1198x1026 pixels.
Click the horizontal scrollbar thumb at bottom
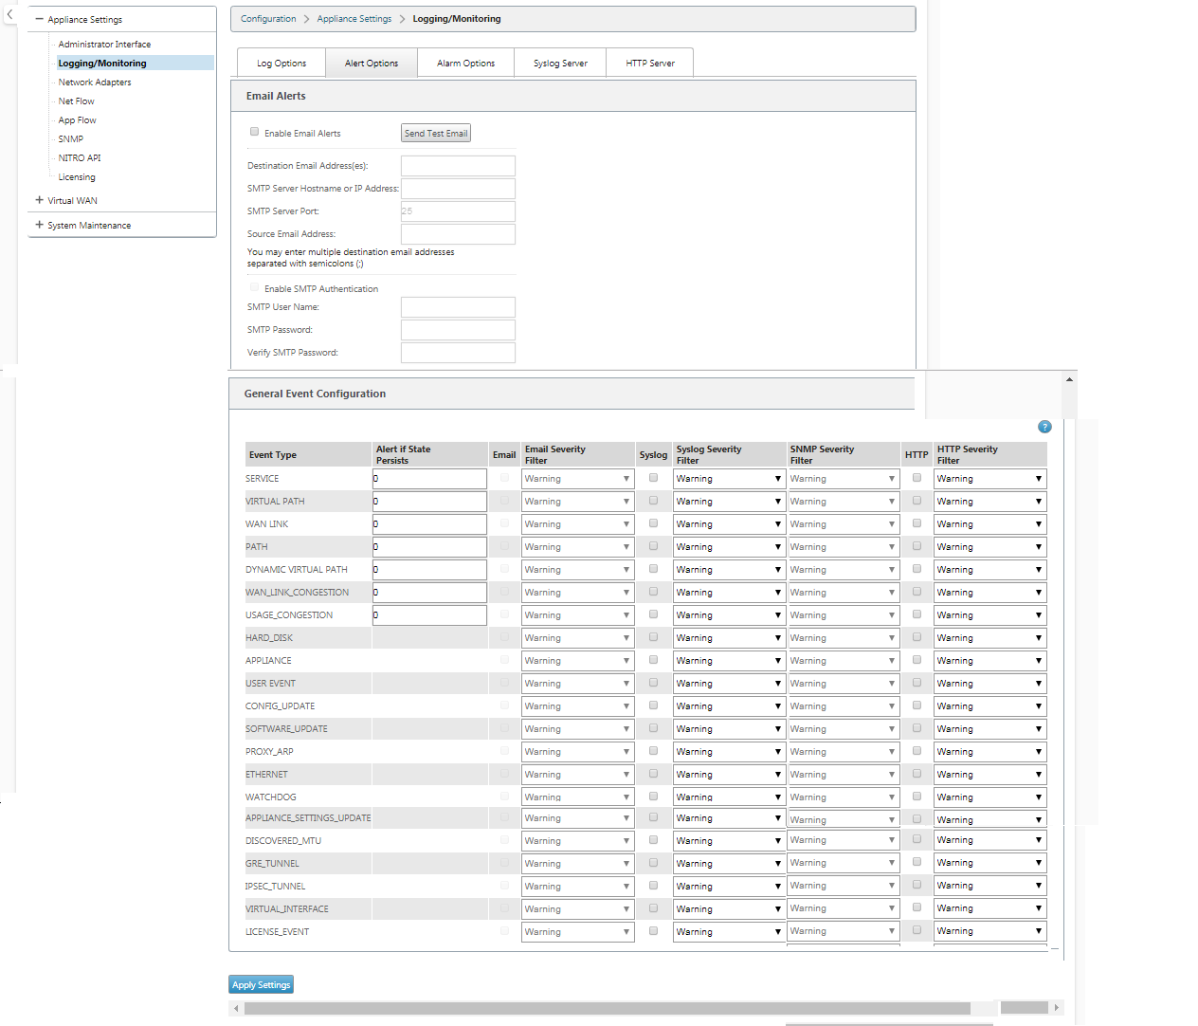(607, 1008)
